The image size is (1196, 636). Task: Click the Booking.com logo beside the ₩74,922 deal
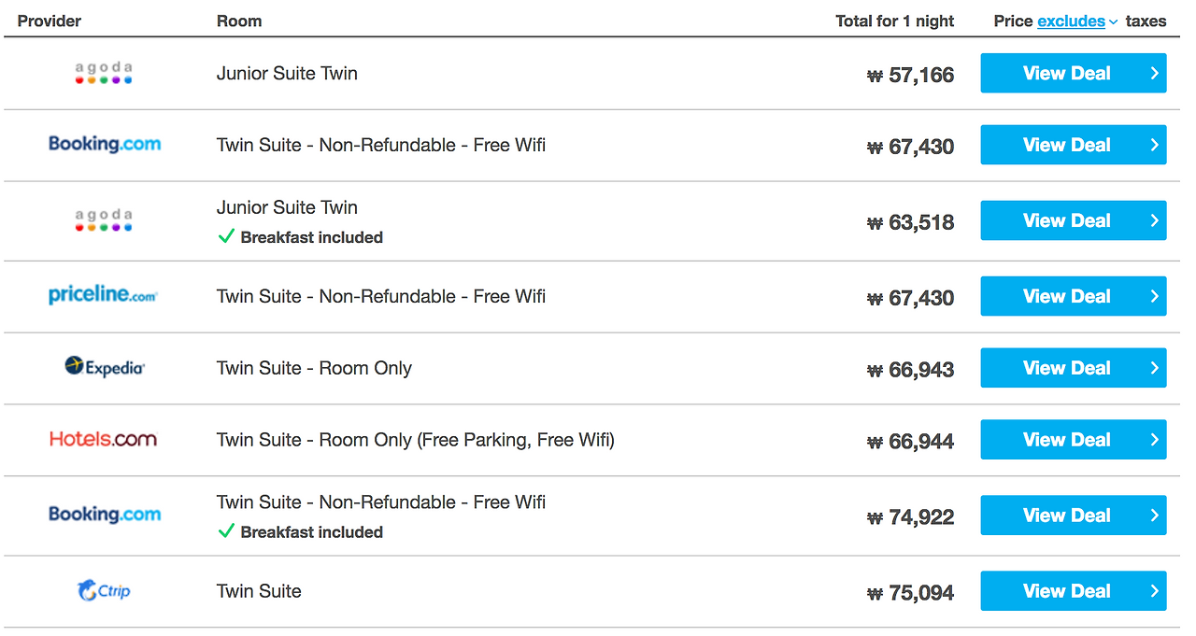105,515
